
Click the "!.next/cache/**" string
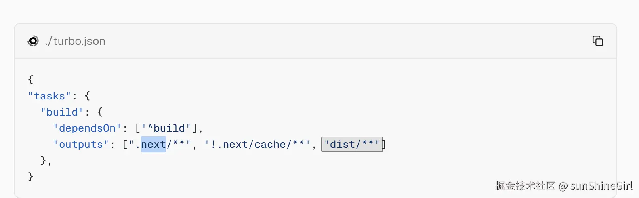pyautogui.click(x=257, y=145)
